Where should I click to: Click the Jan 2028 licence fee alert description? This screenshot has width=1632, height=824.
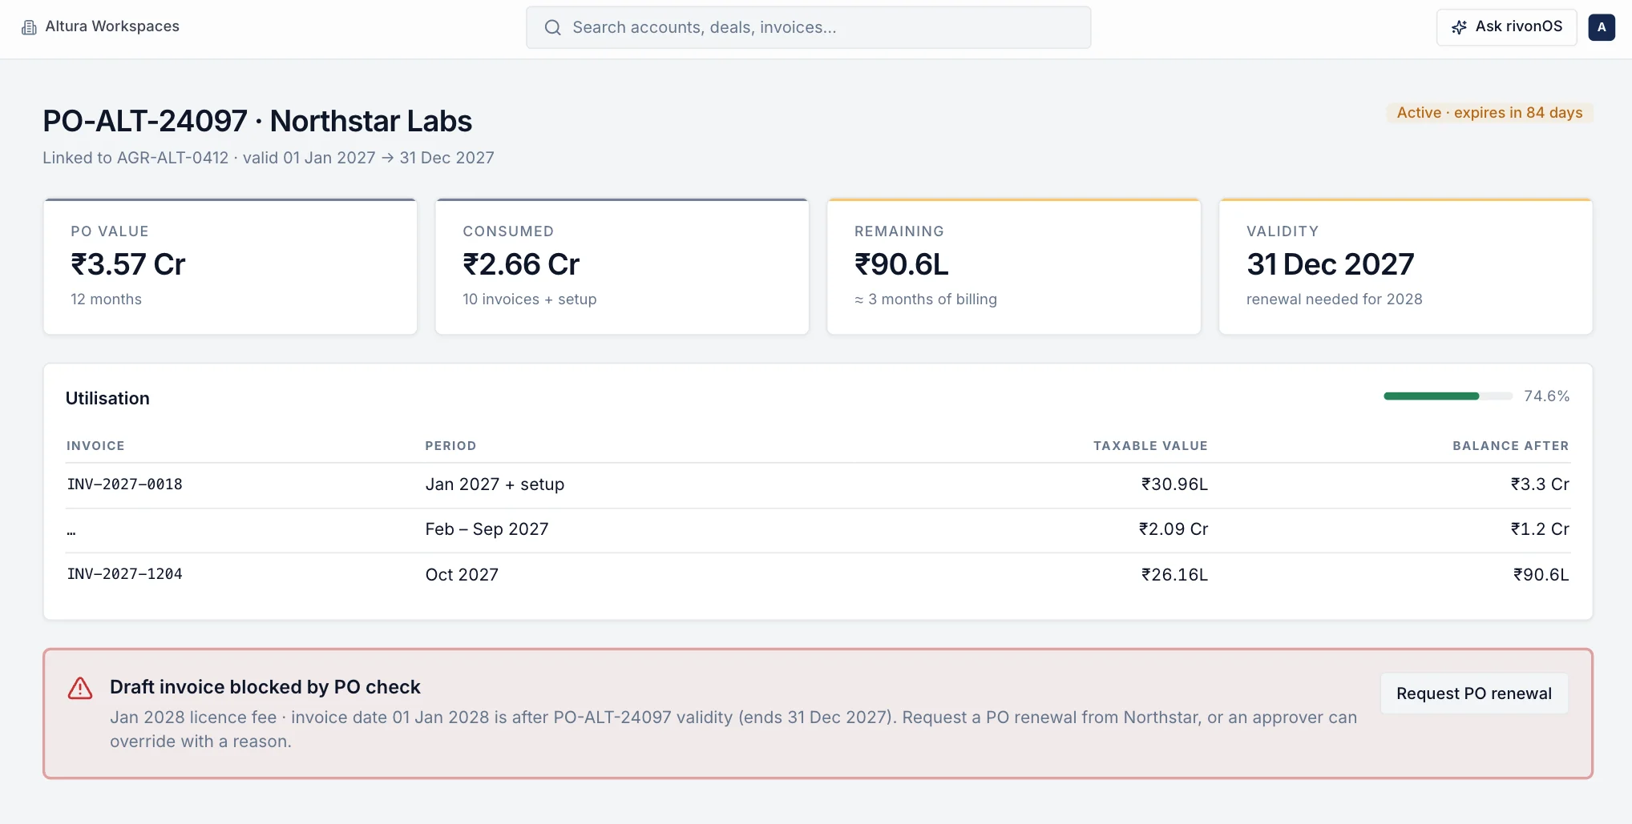733,730
